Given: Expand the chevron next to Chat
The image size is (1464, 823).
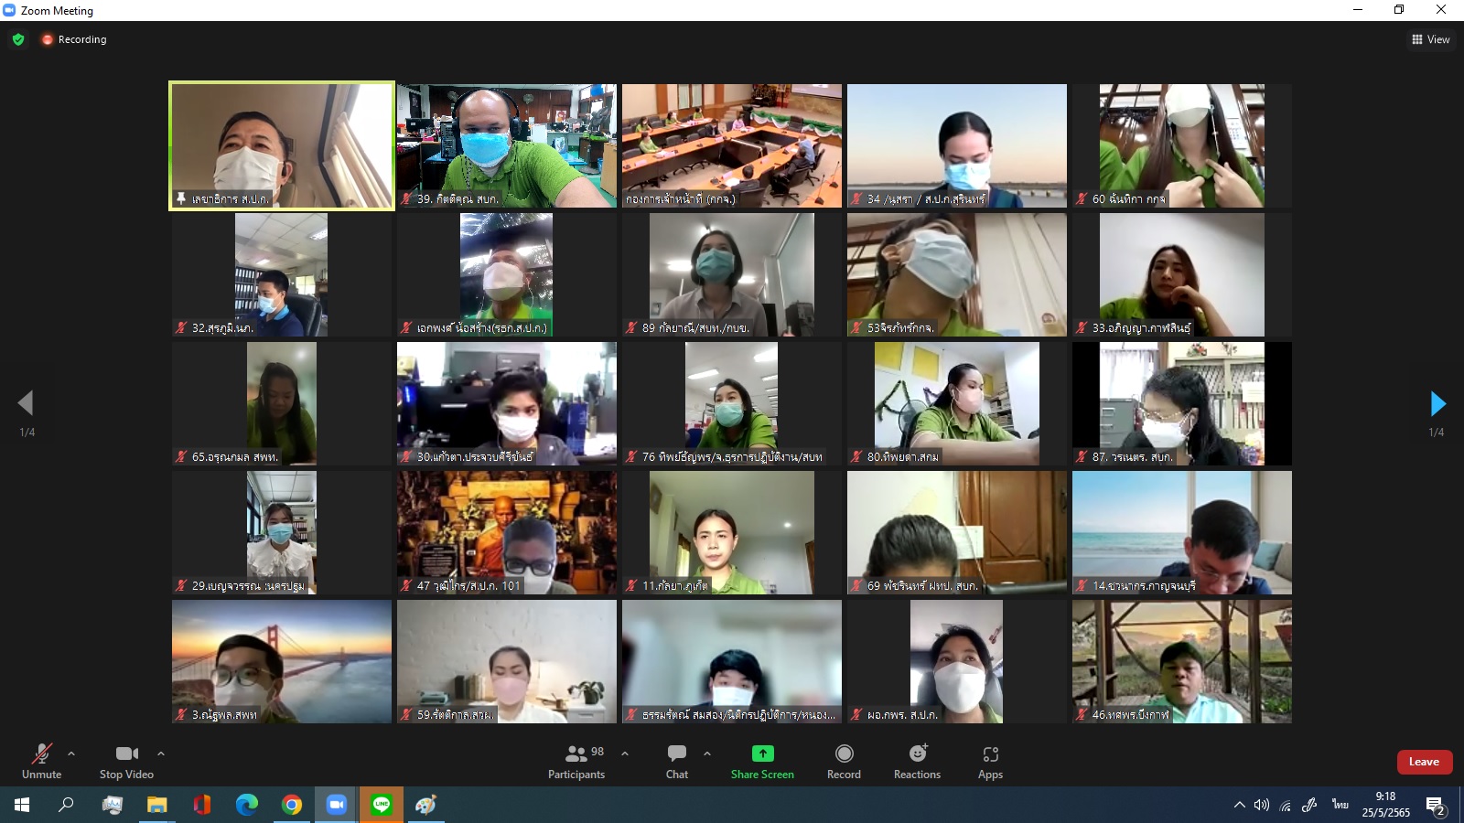Looking at the screenshot, I should pyautogui.click(x=707, y=754).
